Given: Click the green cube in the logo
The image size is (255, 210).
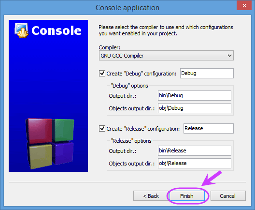Looking at the screenshot, I should 63,130.
